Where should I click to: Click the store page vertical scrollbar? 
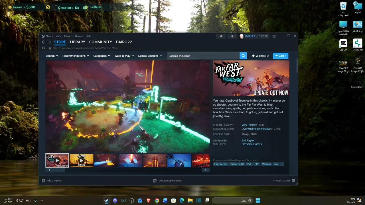[297, 65]
